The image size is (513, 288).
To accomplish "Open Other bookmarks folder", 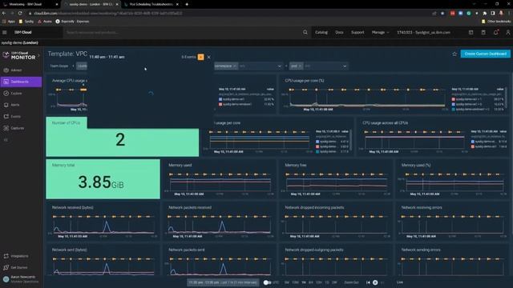I will 496,22.
